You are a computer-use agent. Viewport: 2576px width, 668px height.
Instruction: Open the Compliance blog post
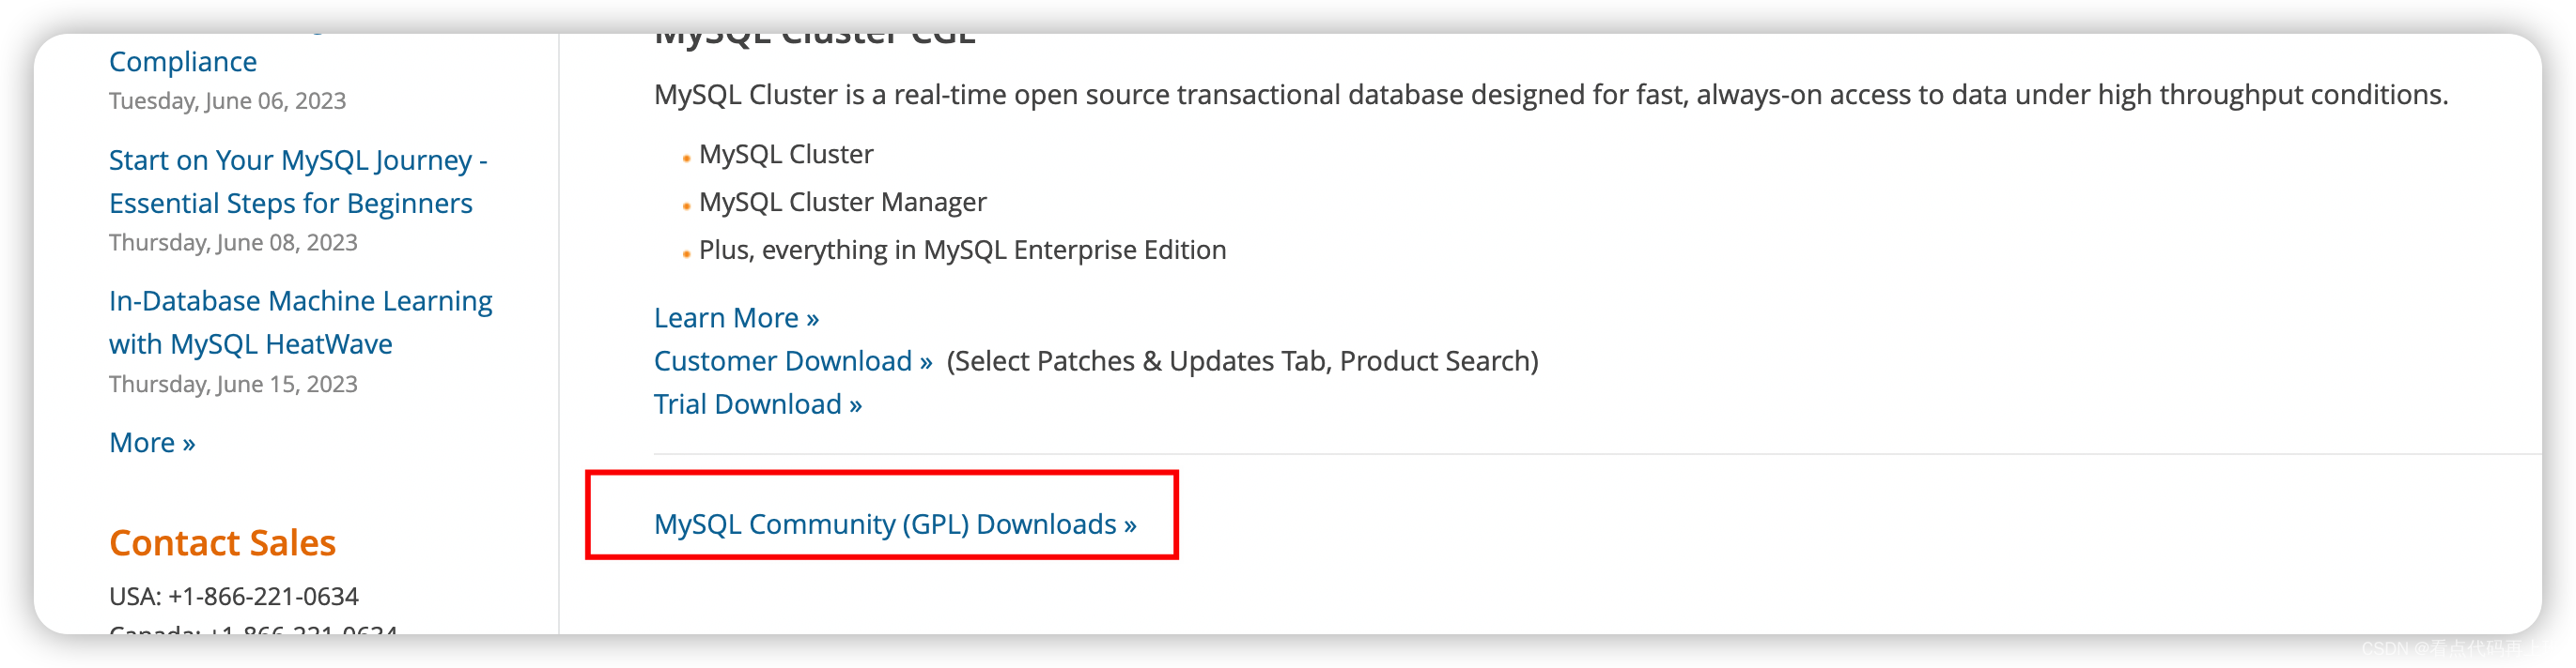[x=183, y=61]
